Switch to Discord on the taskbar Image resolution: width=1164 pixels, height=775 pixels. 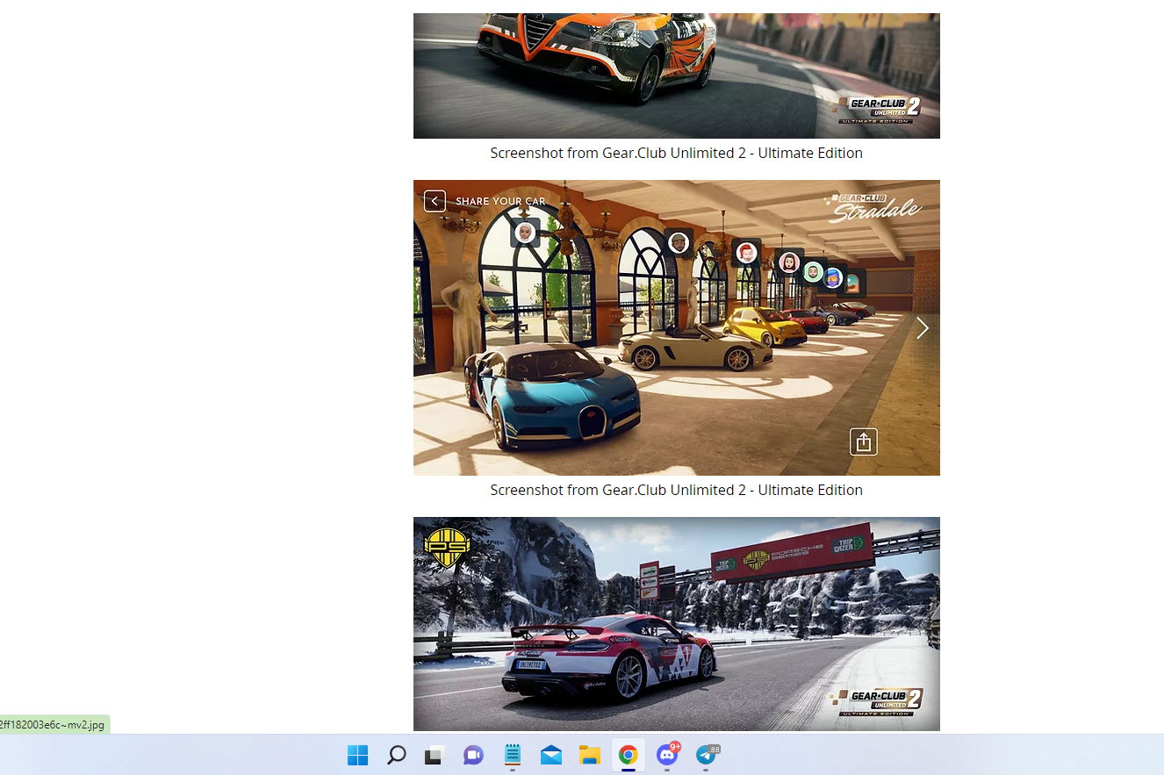(x=667, y=755)
